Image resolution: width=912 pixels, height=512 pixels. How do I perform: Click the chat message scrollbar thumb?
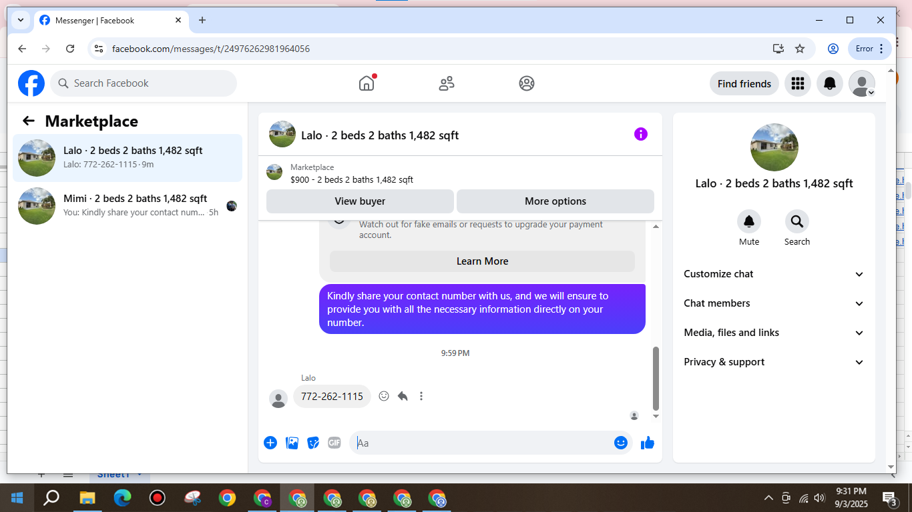pos(656,379)
